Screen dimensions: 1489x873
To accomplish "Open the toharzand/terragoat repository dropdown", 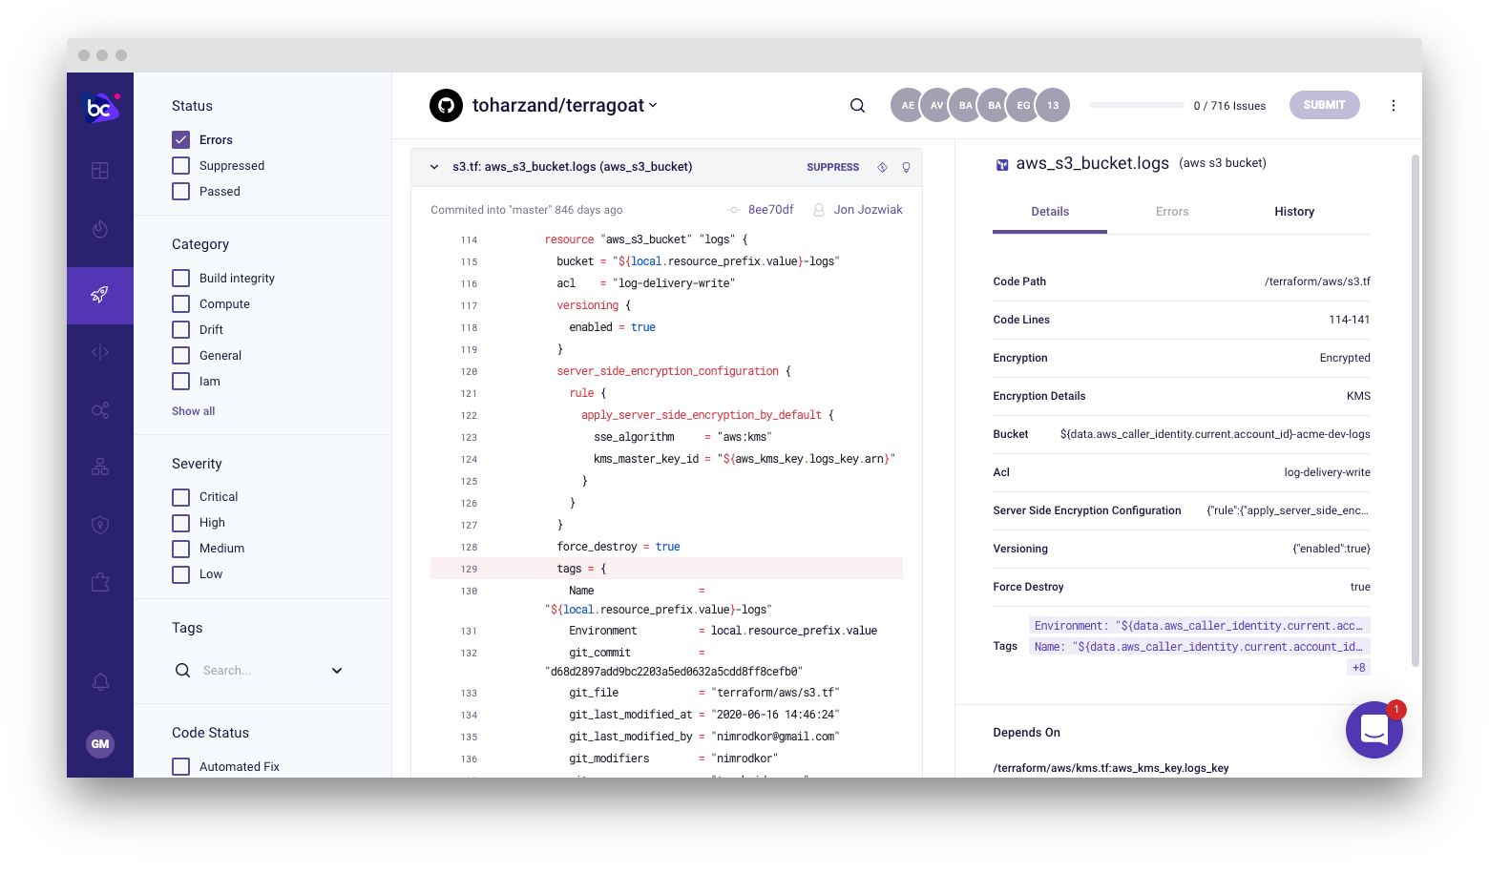I will pyautogui.click(x=565, y=105).
